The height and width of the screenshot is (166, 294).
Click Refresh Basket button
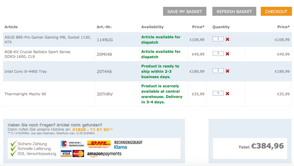pyautogui.click(x=234, y=12)
